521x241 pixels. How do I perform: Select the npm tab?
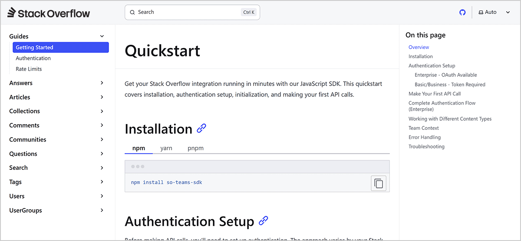138,148
